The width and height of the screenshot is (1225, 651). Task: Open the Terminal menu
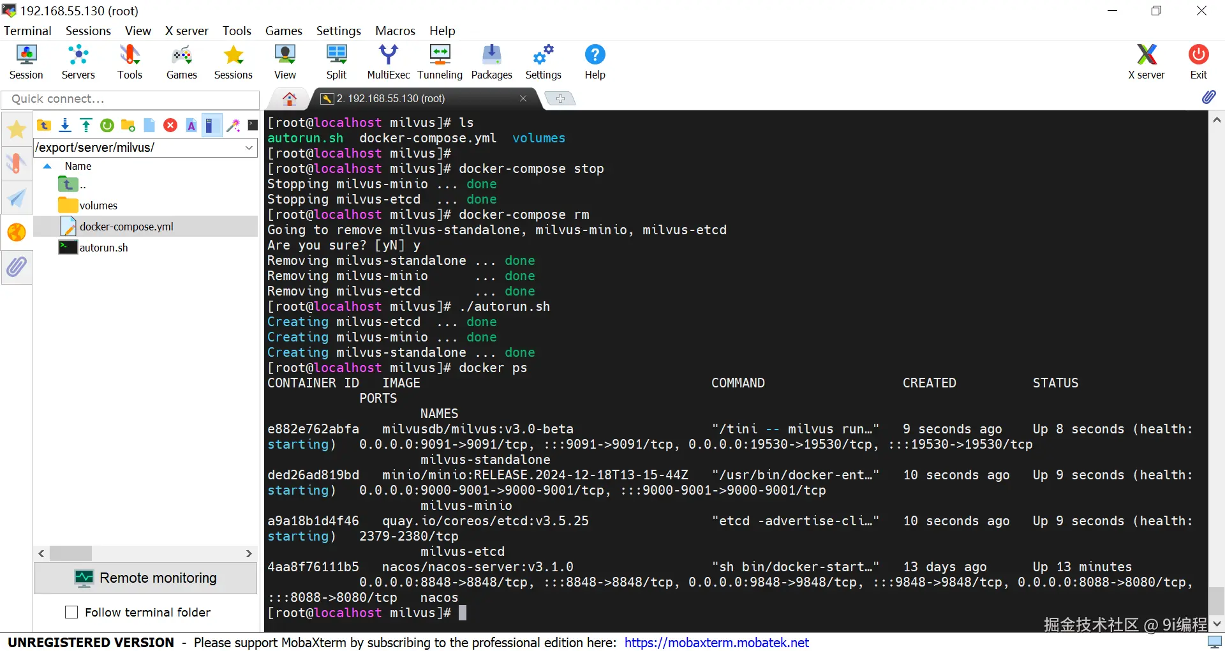pyautogui.click(x=27, y=31)
